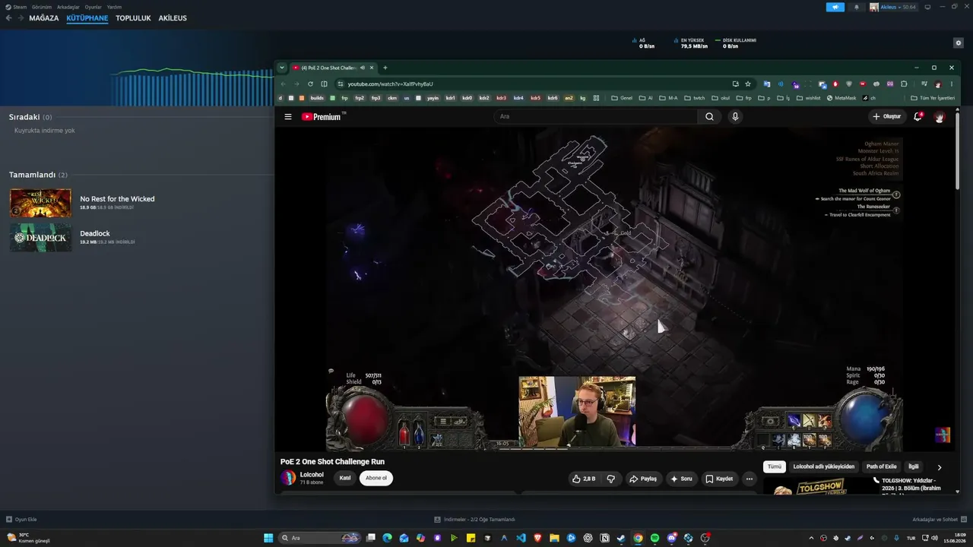Select Lolcohol adlı yükleyiciden filter chip
Screen dimensions: 973x547
824,466
